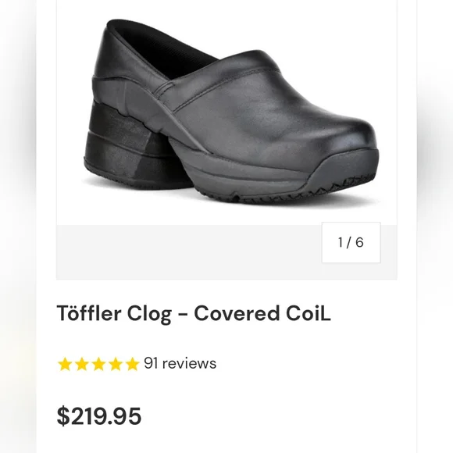This screenshot has width=453, height=453.
Task: Click the 1 / 6 image counter
Action: (351, 242)
